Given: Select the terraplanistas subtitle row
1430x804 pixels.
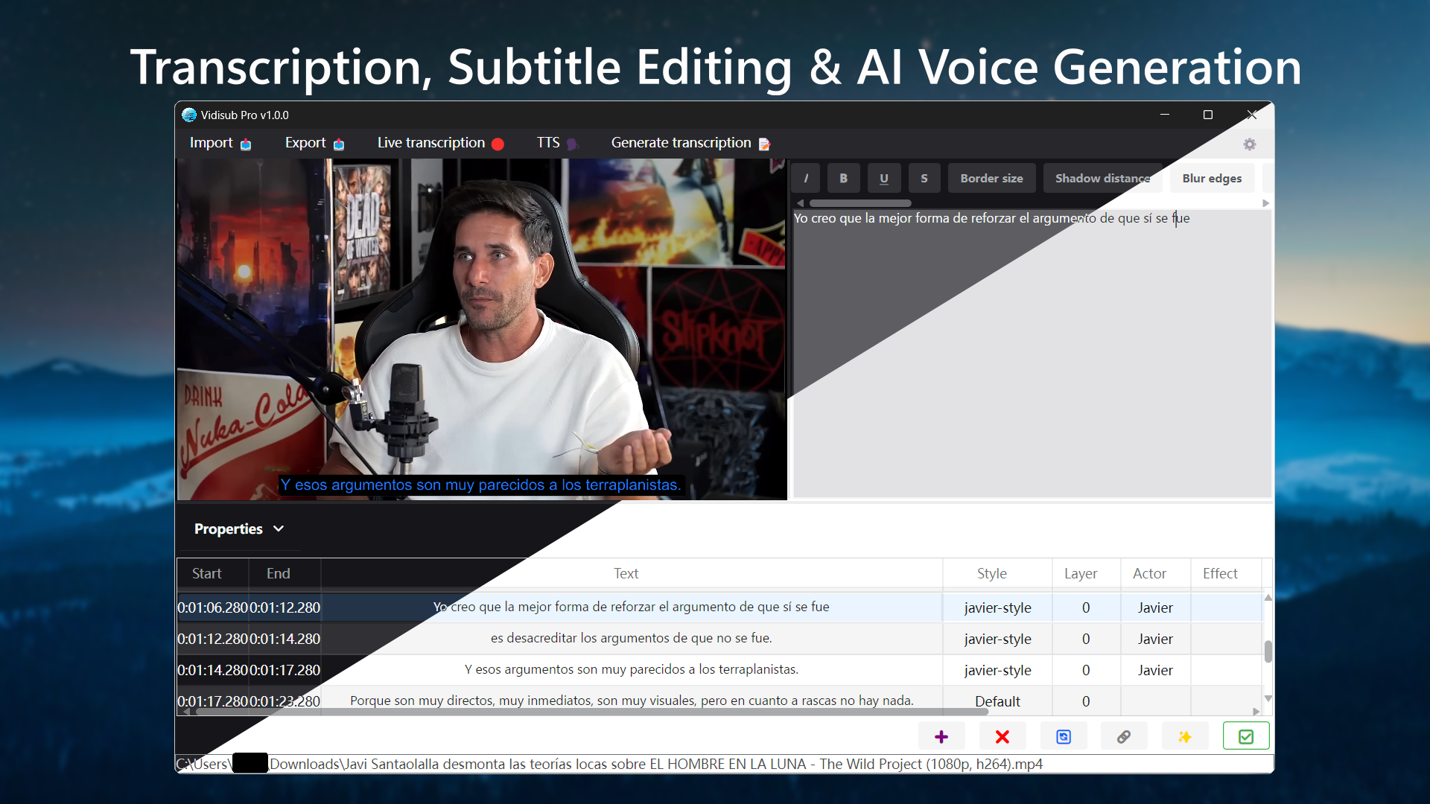Looking at the screenshot, I should pyautogui.click(x=631, y=669).
